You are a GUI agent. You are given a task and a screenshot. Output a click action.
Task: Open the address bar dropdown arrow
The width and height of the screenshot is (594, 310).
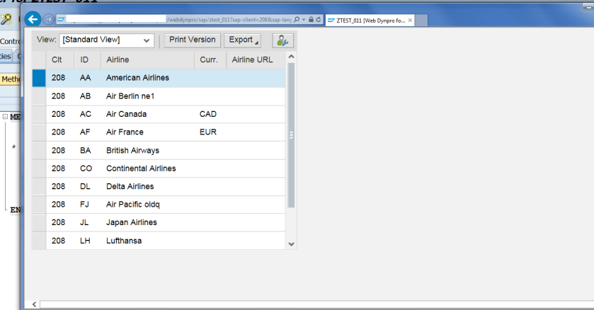(304, 19)
